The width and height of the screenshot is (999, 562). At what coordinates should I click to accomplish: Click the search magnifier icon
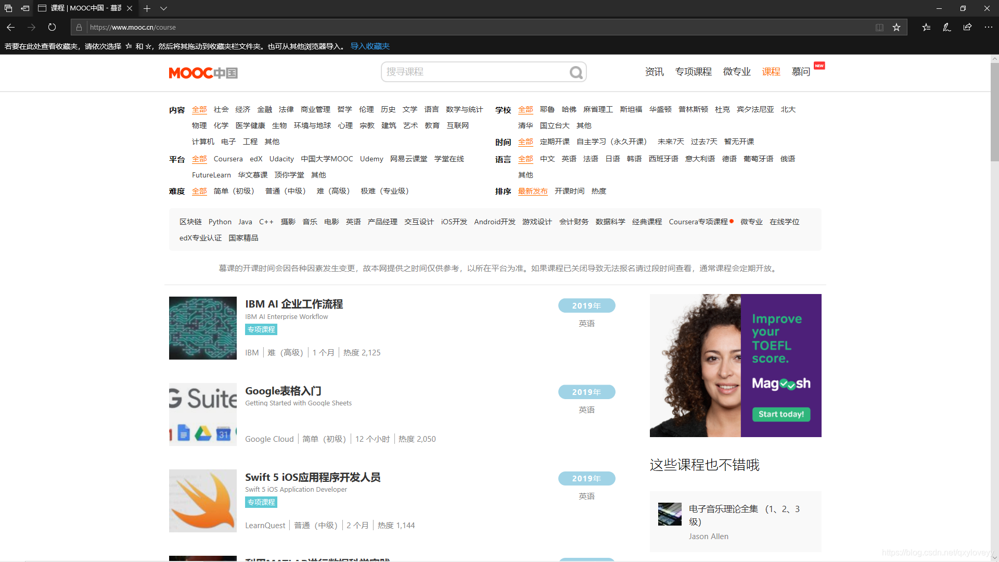click(x=576, y=72)
